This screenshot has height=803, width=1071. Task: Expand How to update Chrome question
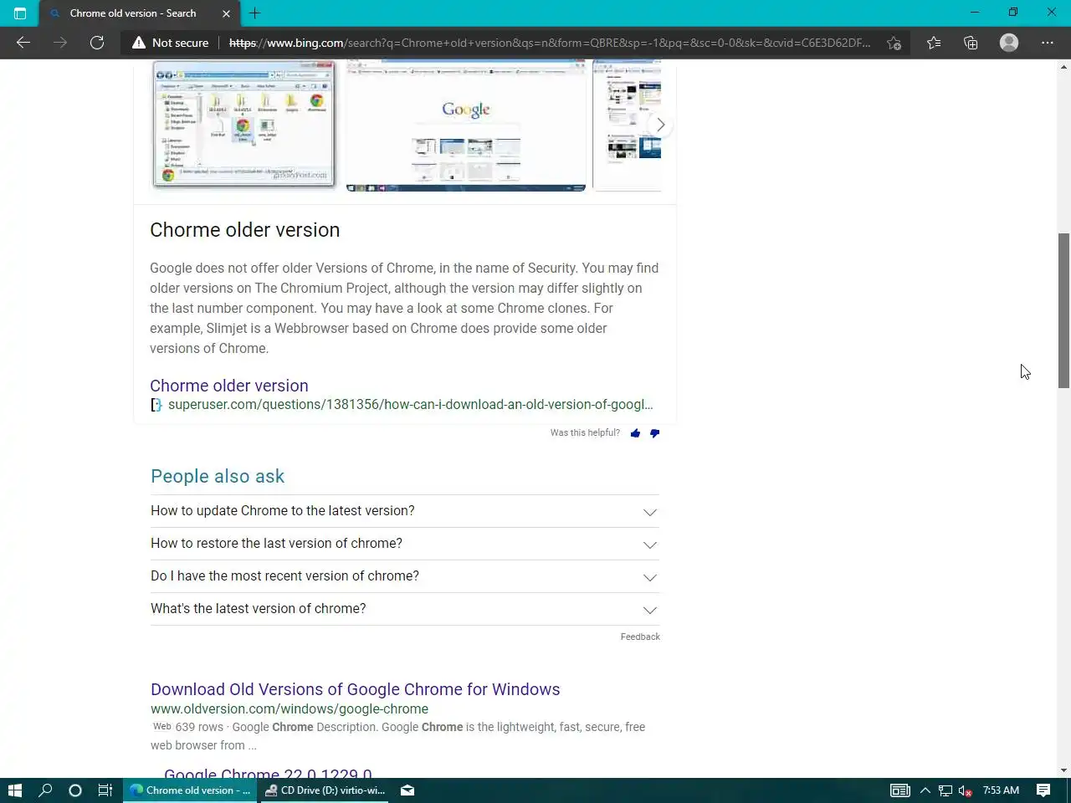pos(405,511)
